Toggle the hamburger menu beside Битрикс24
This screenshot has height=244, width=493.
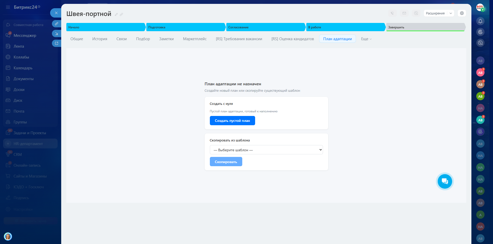8,7
